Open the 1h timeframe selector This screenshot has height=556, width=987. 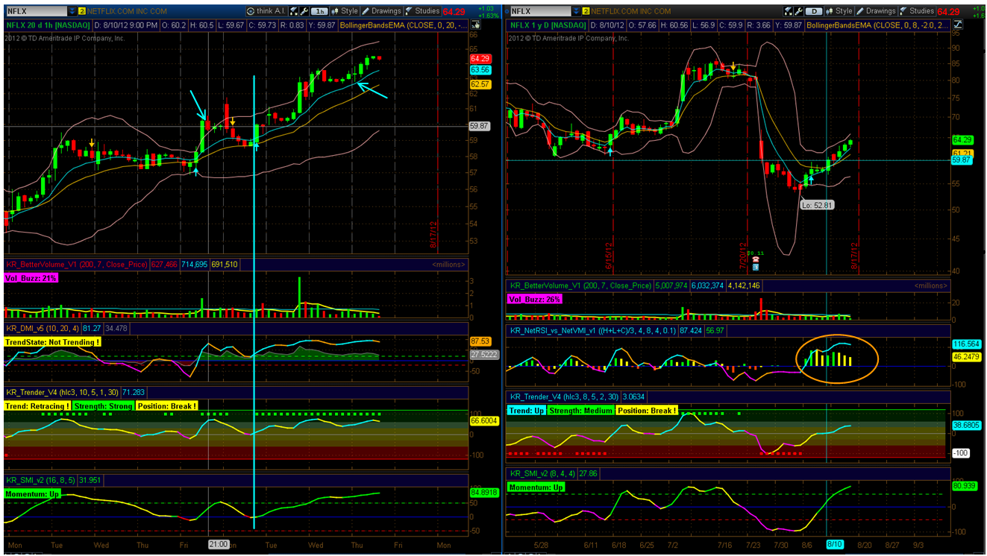click(x=319, y=11)
